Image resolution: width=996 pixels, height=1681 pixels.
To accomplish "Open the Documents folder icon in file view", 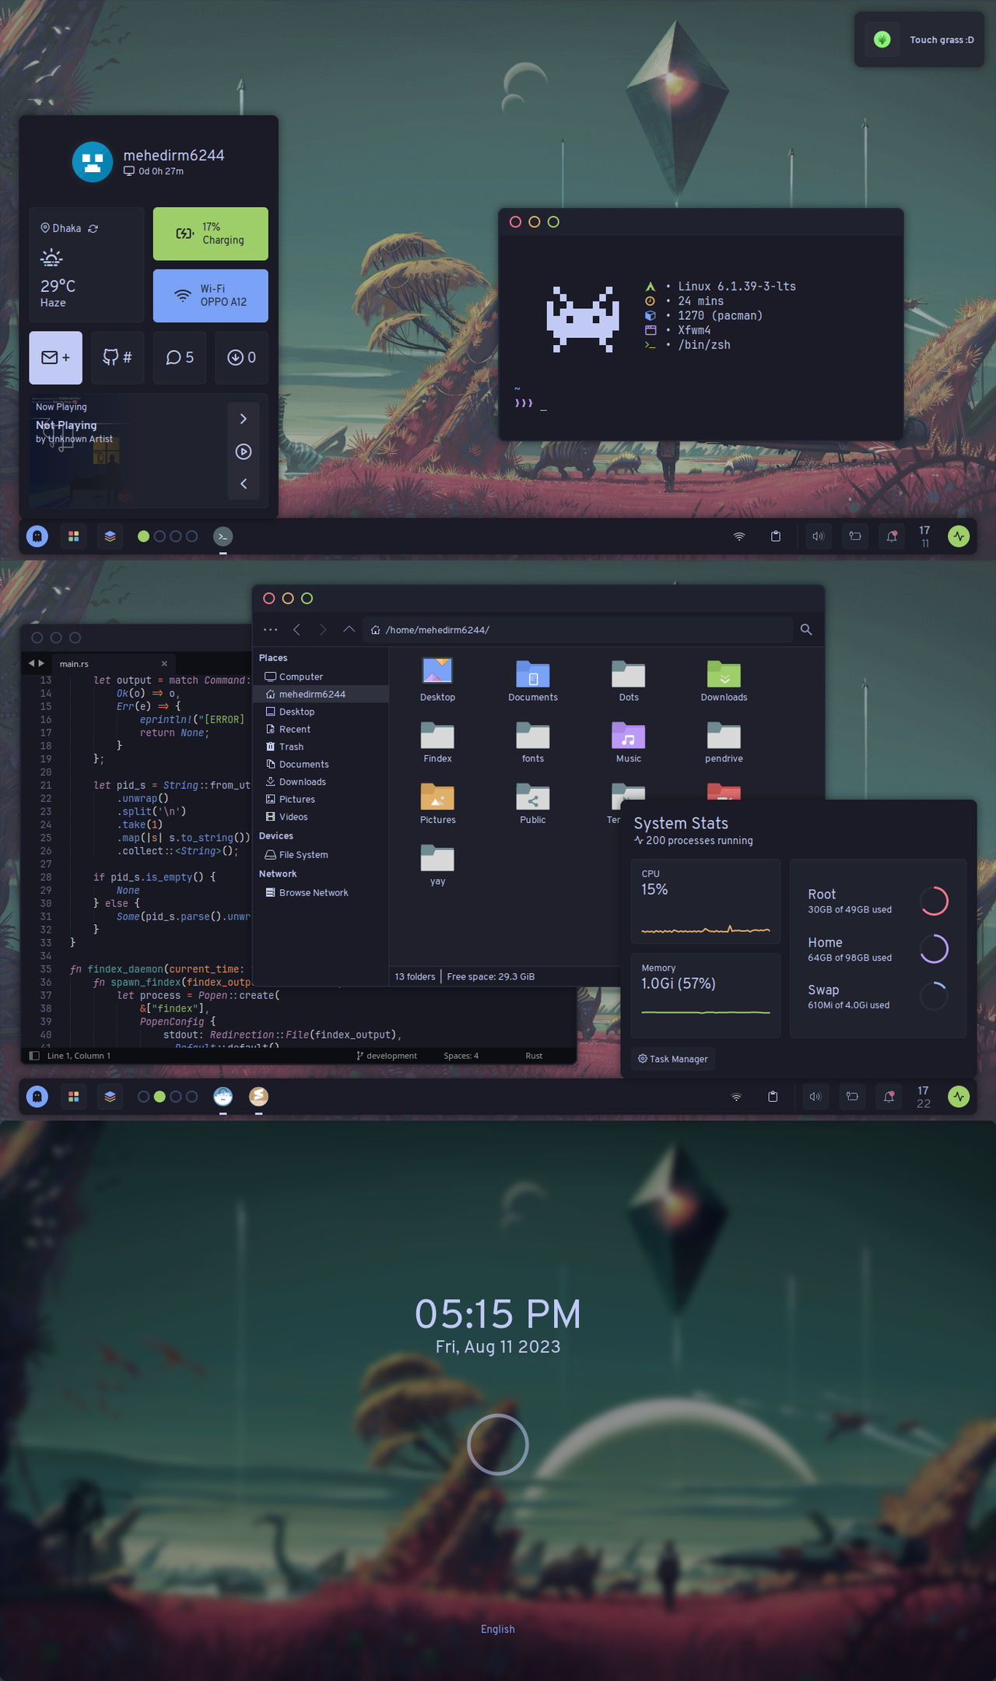I will [x=533, y=673].
